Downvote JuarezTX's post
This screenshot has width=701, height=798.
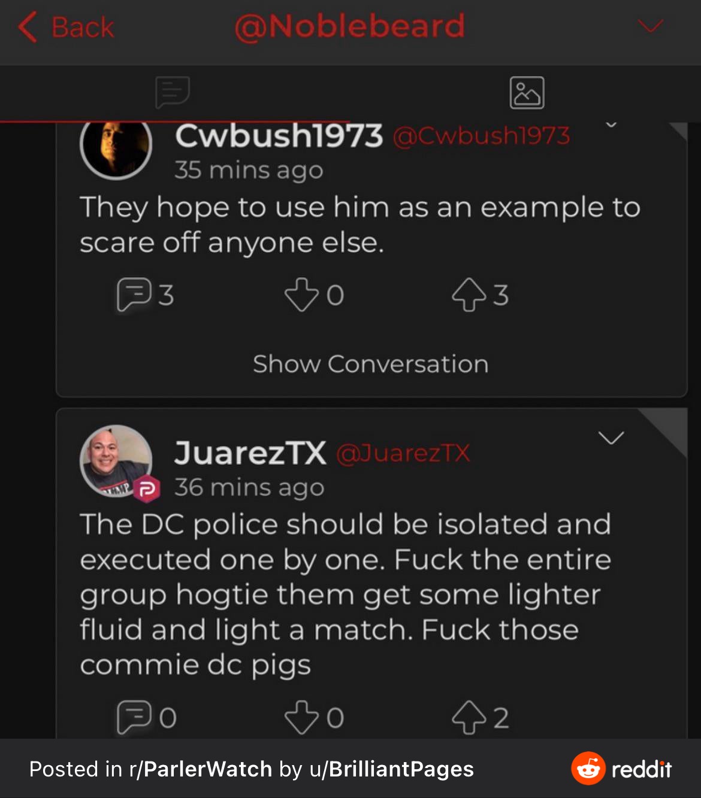[301, 717]
